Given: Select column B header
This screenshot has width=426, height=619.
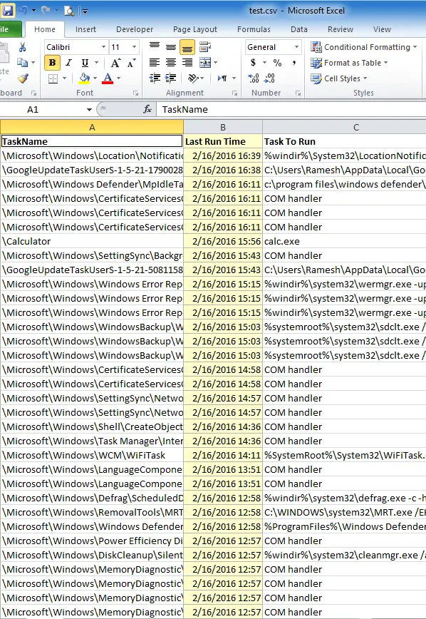Looking at the screenshot, I should (x=223, y=127).
